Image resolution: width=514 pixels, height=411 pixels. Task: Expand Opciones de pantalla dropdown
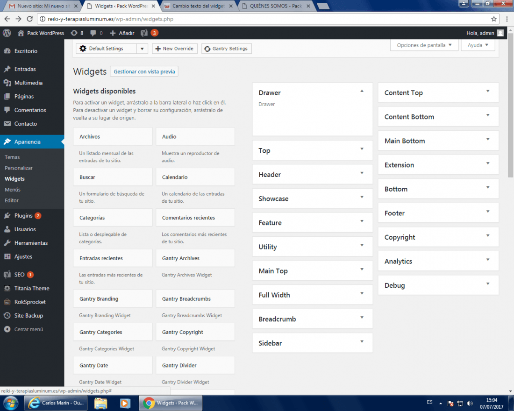[424, 45]
